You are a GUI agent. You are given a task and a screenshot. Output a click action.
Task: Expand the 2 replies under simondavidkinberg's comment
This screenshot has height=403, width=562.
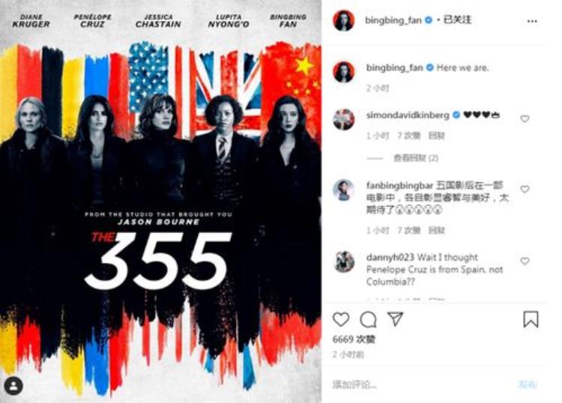(416, 158)
